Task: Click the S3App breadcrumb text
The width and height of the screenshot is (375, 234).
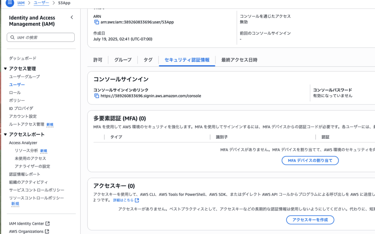Action: (x=64, y=3)
